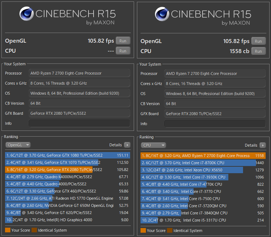Screen dimensions: 271x237
Task: Click Details arrow button in right window
Action: 263,145
